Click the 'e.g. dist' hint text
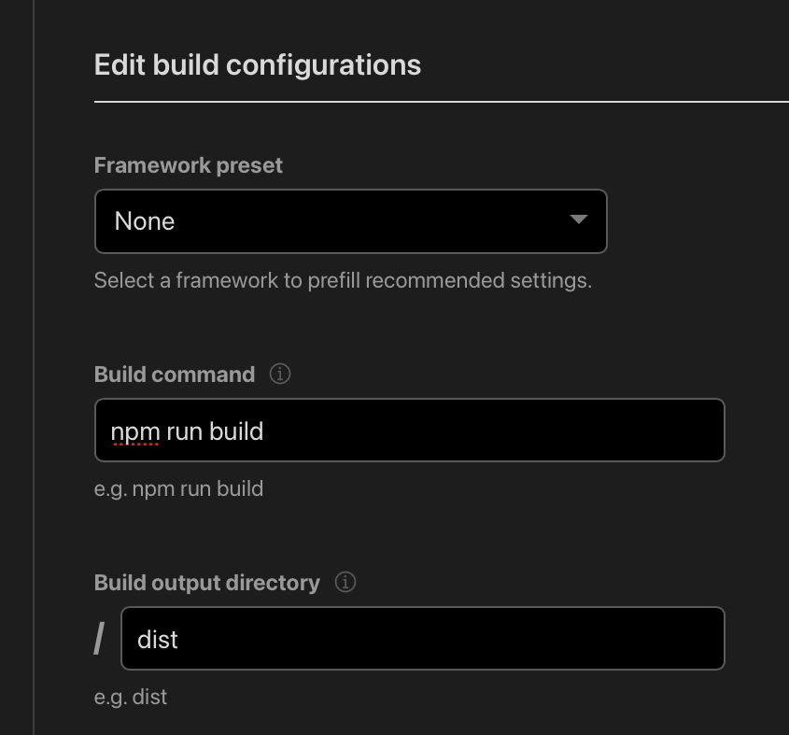 [x=131, y=697]
